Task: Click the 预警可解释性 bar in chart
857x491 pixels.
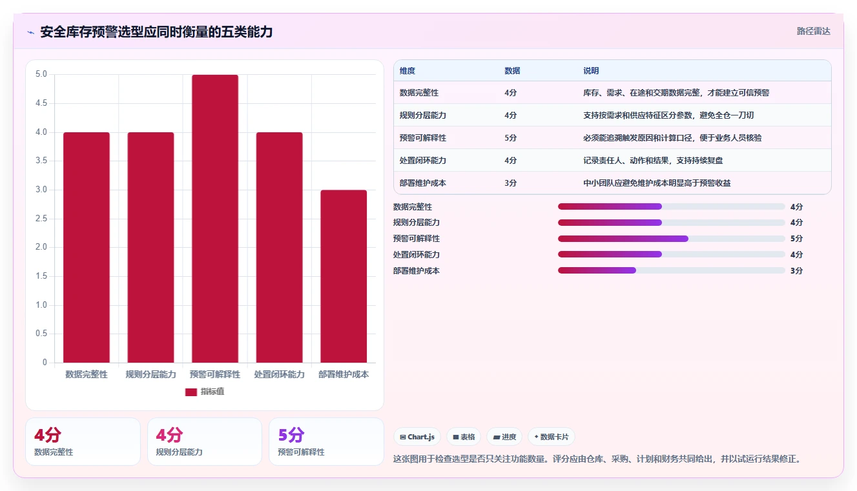Action: point(215,219)
